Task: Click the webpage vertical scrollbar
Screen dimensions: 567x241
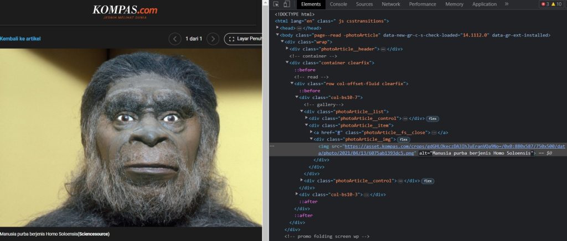Action: (265, 120)
